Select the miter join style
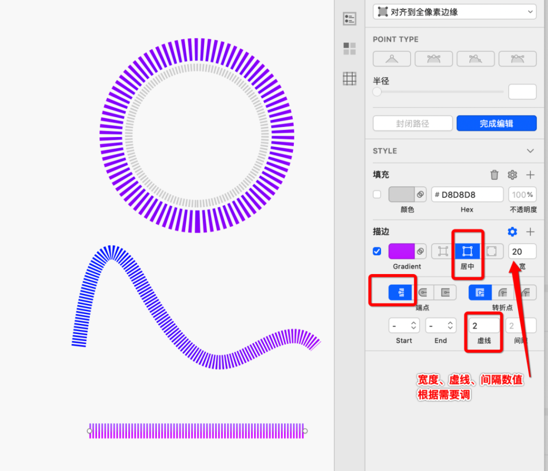The width and height of the screenshot is (548, 471). tap(480, 292)
